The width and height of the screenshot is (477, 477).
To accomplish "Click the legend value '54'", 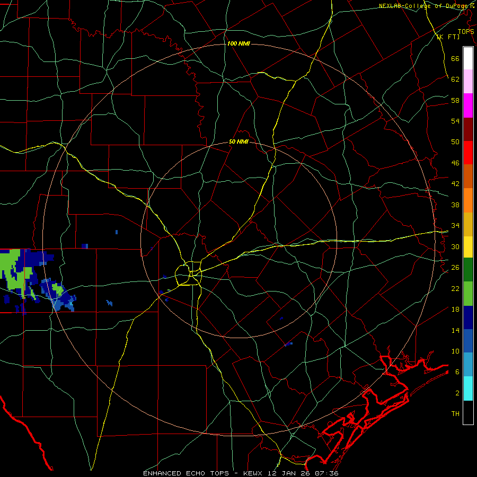I will [x=455, y=121].
